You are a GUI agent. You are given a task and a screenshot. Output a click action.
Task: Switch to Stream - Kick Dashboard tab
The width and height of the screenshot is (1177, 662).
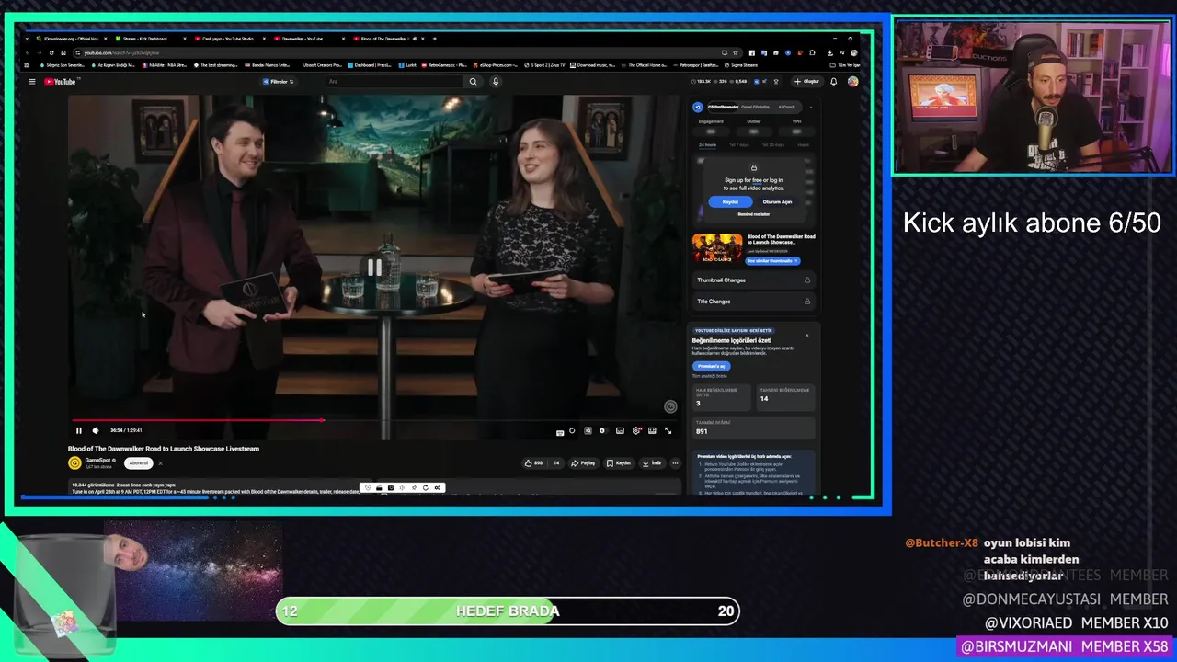coord(150,39)
